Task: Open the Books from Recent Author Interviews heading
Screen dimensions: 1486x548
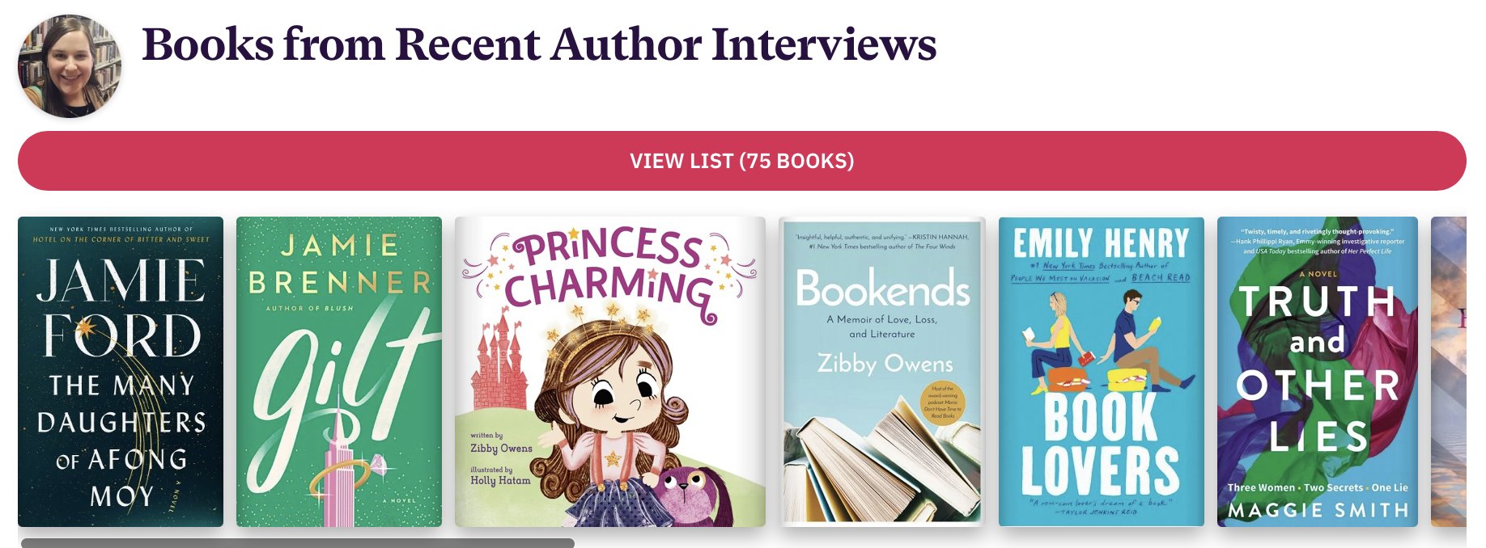Action: click(x=539, y=44)
